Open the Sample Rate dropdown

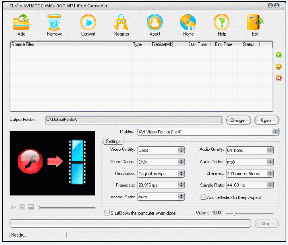pyautogui.click(x=250, y=185)
